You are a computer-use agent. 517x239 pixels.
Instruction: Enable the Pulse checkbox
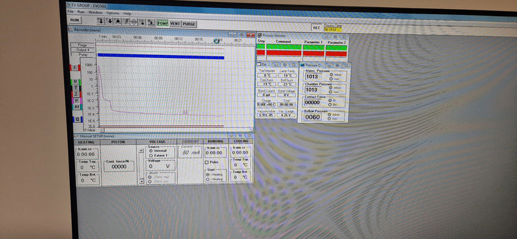coord(207,162)
